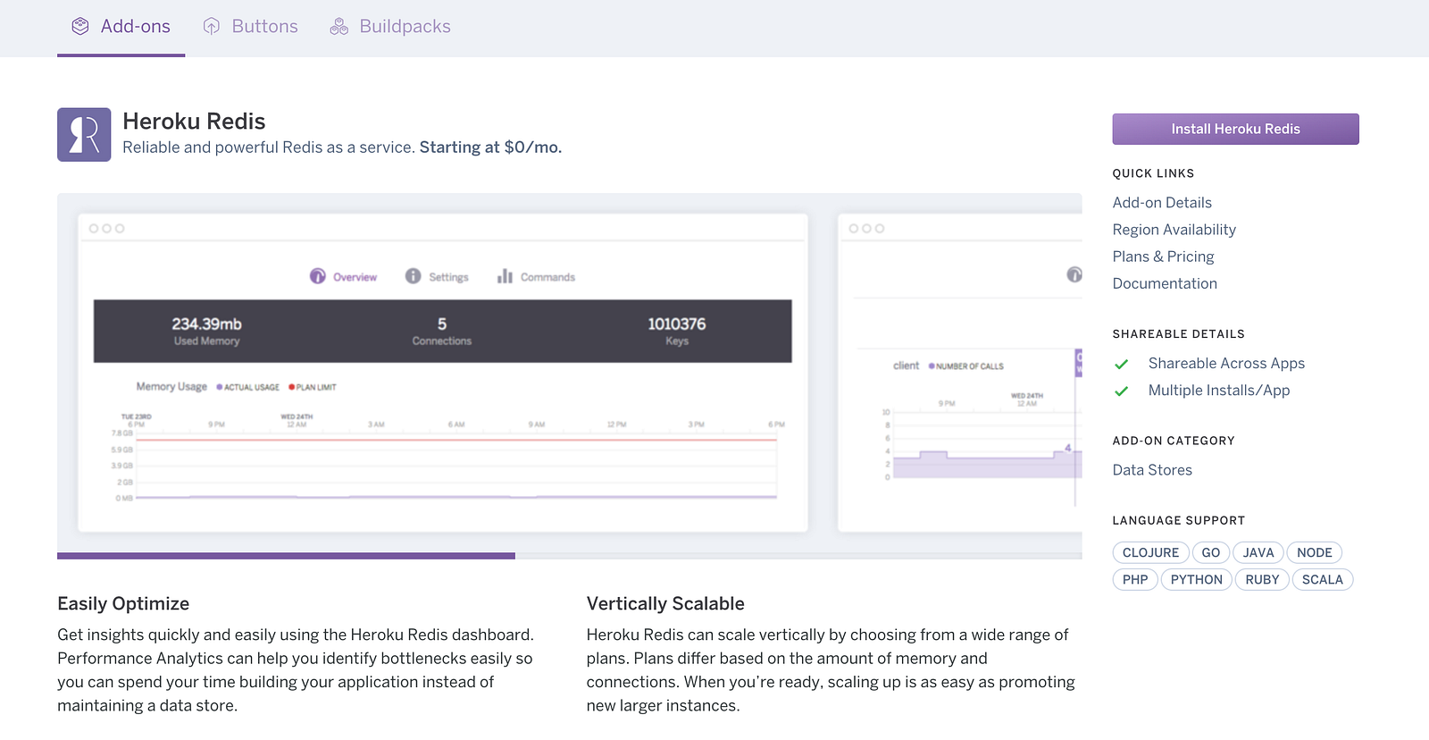Click the Buttons tab icon

(212, 27)
